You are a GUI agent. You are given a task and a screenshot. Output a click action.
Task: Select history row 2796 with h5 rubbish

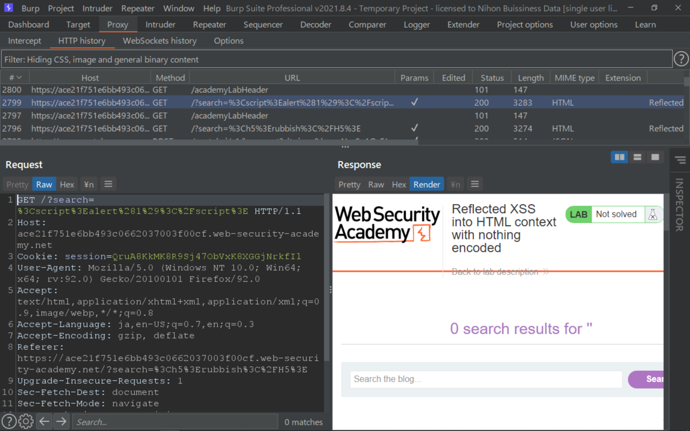pos(342,128)
